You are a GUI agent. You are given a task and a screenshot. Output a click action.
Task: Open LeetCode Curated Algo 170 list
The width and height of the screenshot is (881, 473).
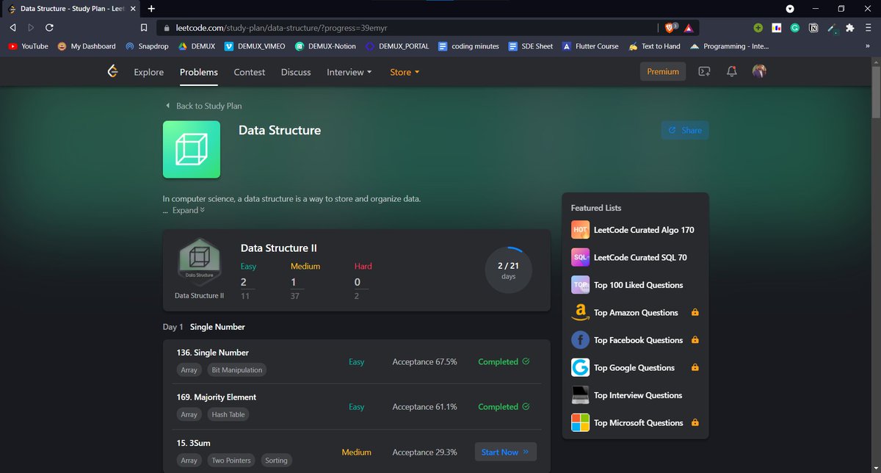tap(644, 230)
